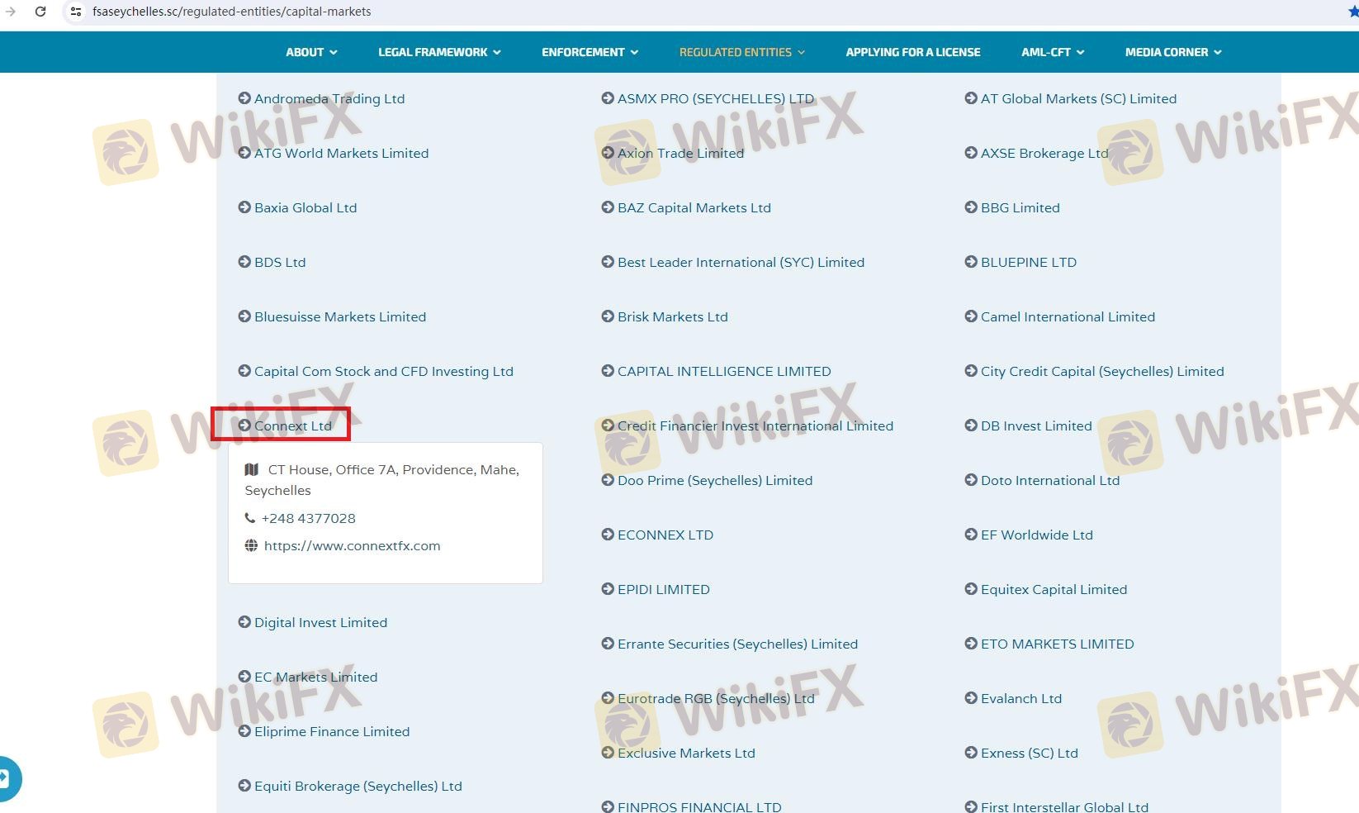
Task: Collapse the Connext Ltd entry
Action: click(x=292, y=426)
